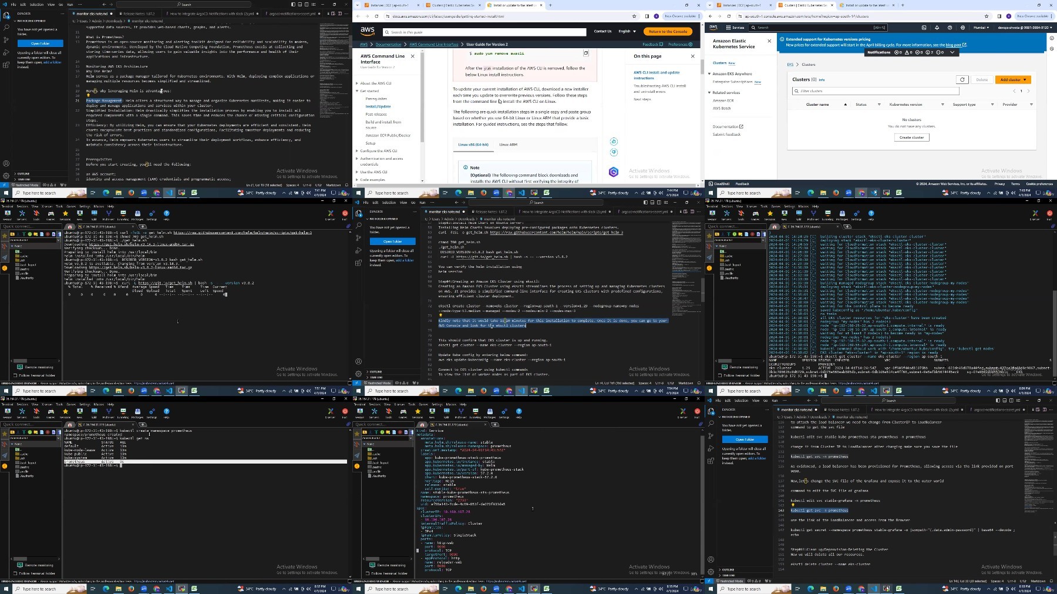
Task: Open Sessions menu in MobaXterm running curl get_helm
Action: click(22, 206)
